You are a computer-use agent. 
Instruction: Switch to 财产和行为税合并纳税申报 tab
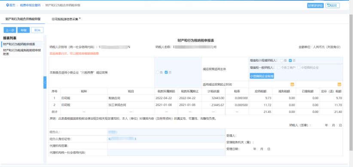(x=23, y=19)
